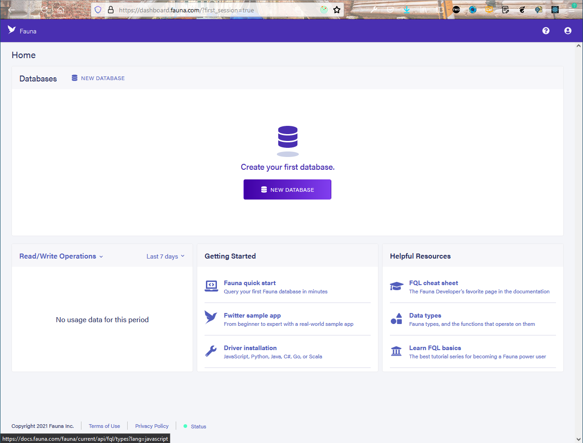Open Status footer link
Image resolution: width=583 pixels, height=443 pixels.
[195, 426]
